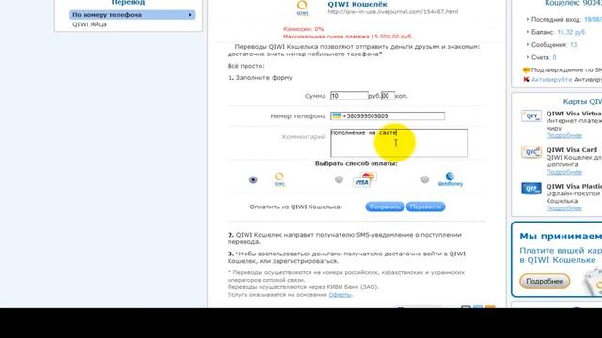Open Подробнее link under QIWI Visa Virtual
The height and width of the screenshot is (338, 602).
(x=564, y=135)
